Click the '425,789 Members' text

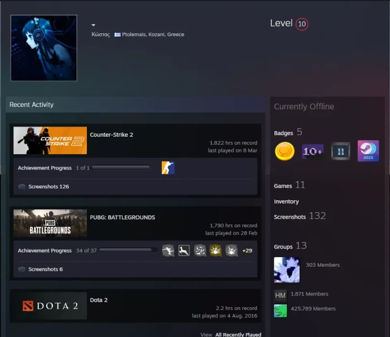coord(313,309)
